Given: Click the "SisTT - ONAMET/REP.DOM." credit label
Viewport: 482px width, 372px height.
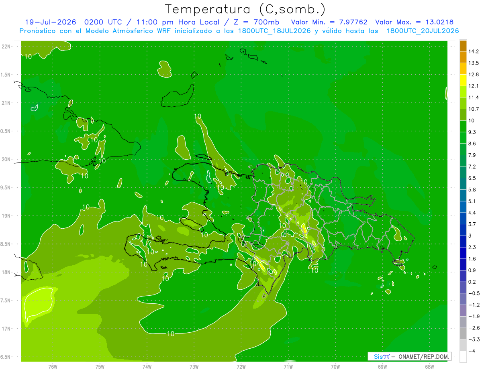Looking at the screenshot, I should point(409,356).
